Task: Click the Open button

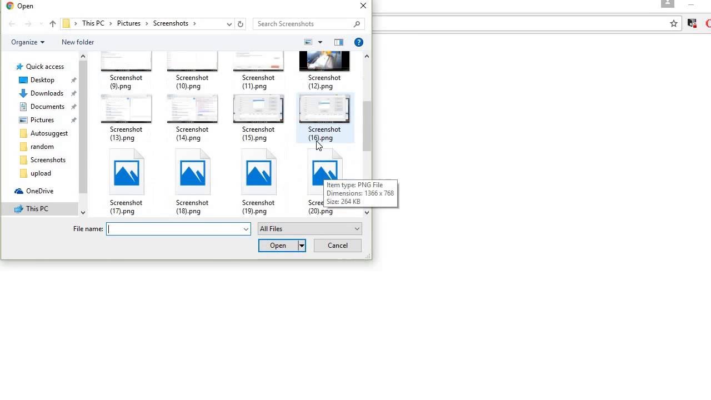Action: coord(278,246)
